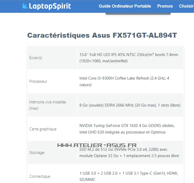Click the 15.6" Full HD LED IPS value
Viewport: 194px width, 183px height.
(129, 58)
